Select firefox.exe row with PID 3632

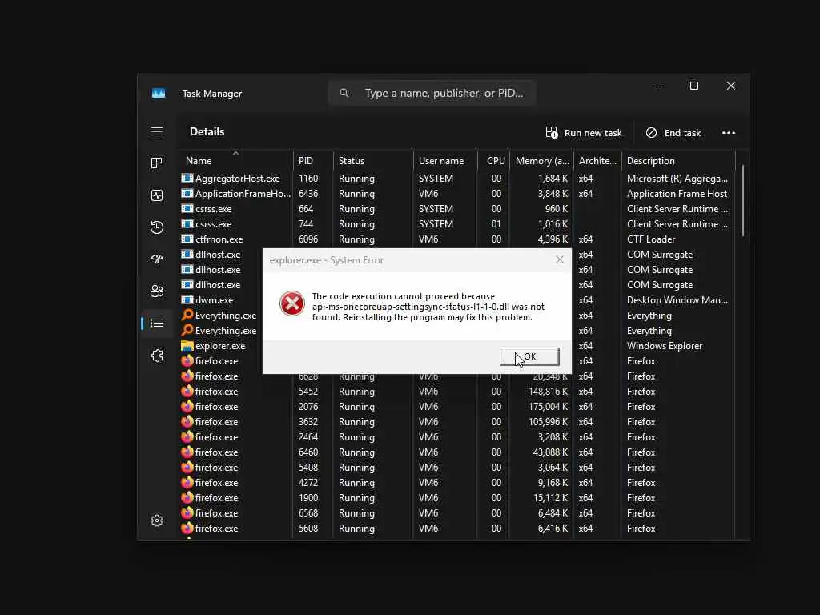pyautogui.click(x=457, y=421)
